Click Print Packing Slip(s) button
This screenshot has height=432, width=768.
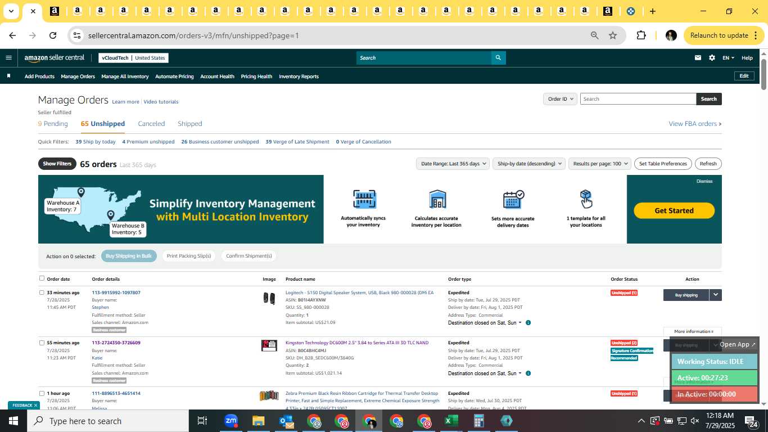tap(189, 256)
